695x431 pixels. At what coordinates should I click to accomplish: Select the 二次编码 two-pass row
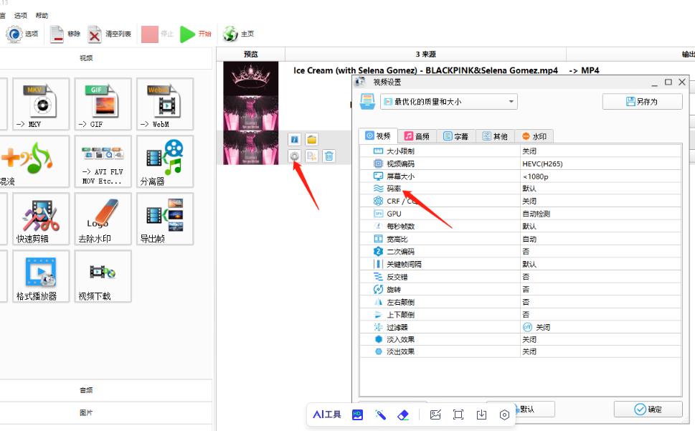(521, 252)
